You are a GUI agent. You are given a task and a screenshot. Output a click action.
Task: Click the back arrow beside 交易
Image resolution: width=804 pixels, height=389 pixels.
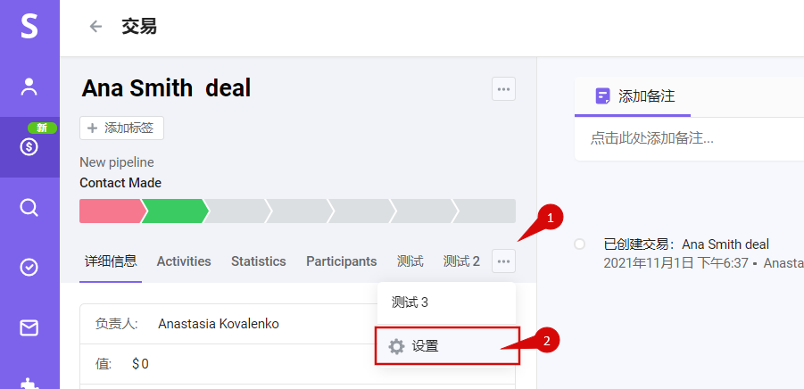click(95, 26)
